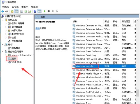Expand the Internet Information node
This screenshot has height=104, width=140.
pyautogui.click(x=6, y=55)
